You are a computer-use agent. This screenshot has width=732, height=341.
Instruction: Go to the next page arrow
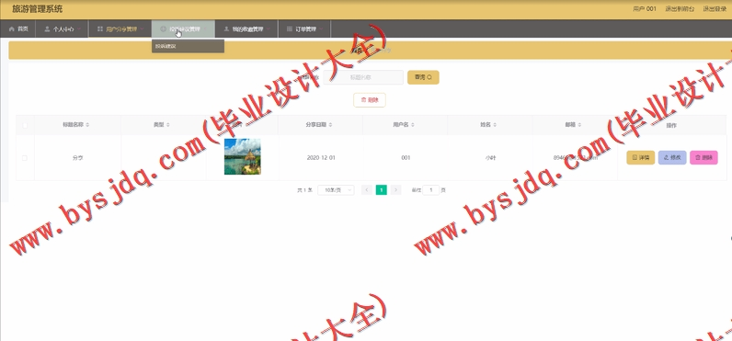(395, 190)
